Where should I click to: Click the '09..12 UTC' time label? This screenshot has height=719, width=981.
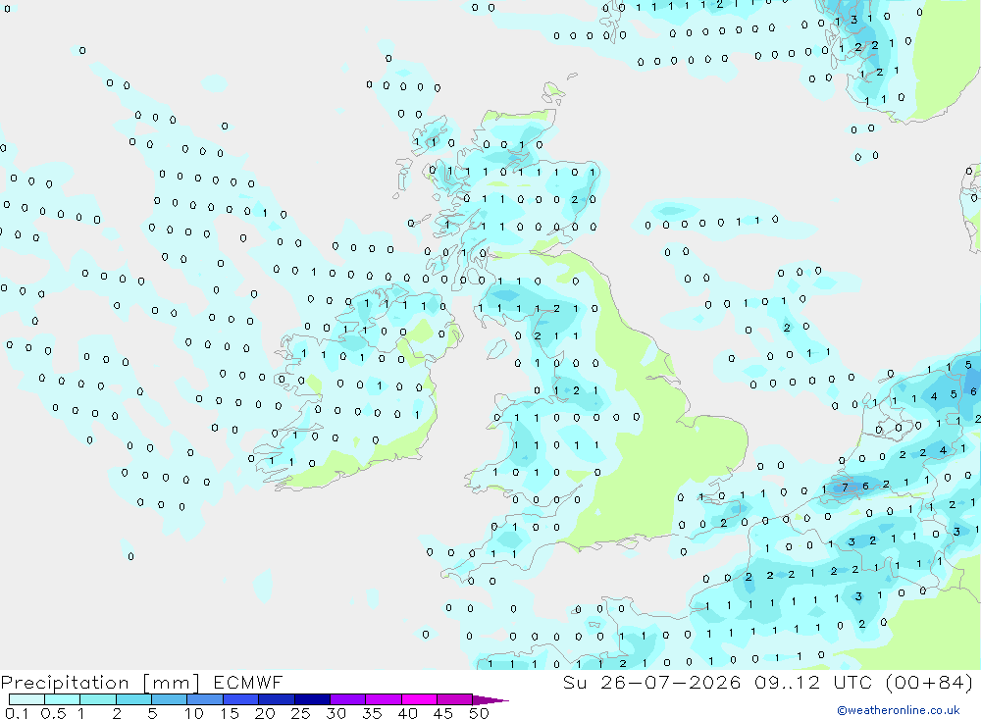812,682
